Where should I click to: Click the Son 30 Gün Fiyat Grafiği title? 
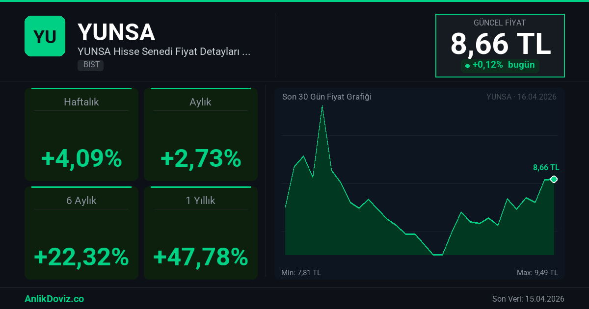[326, 97]
